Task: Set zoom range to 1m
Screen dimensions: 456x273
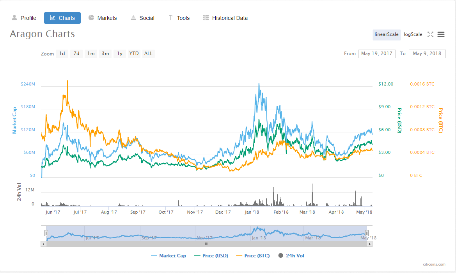Action: 91,54
